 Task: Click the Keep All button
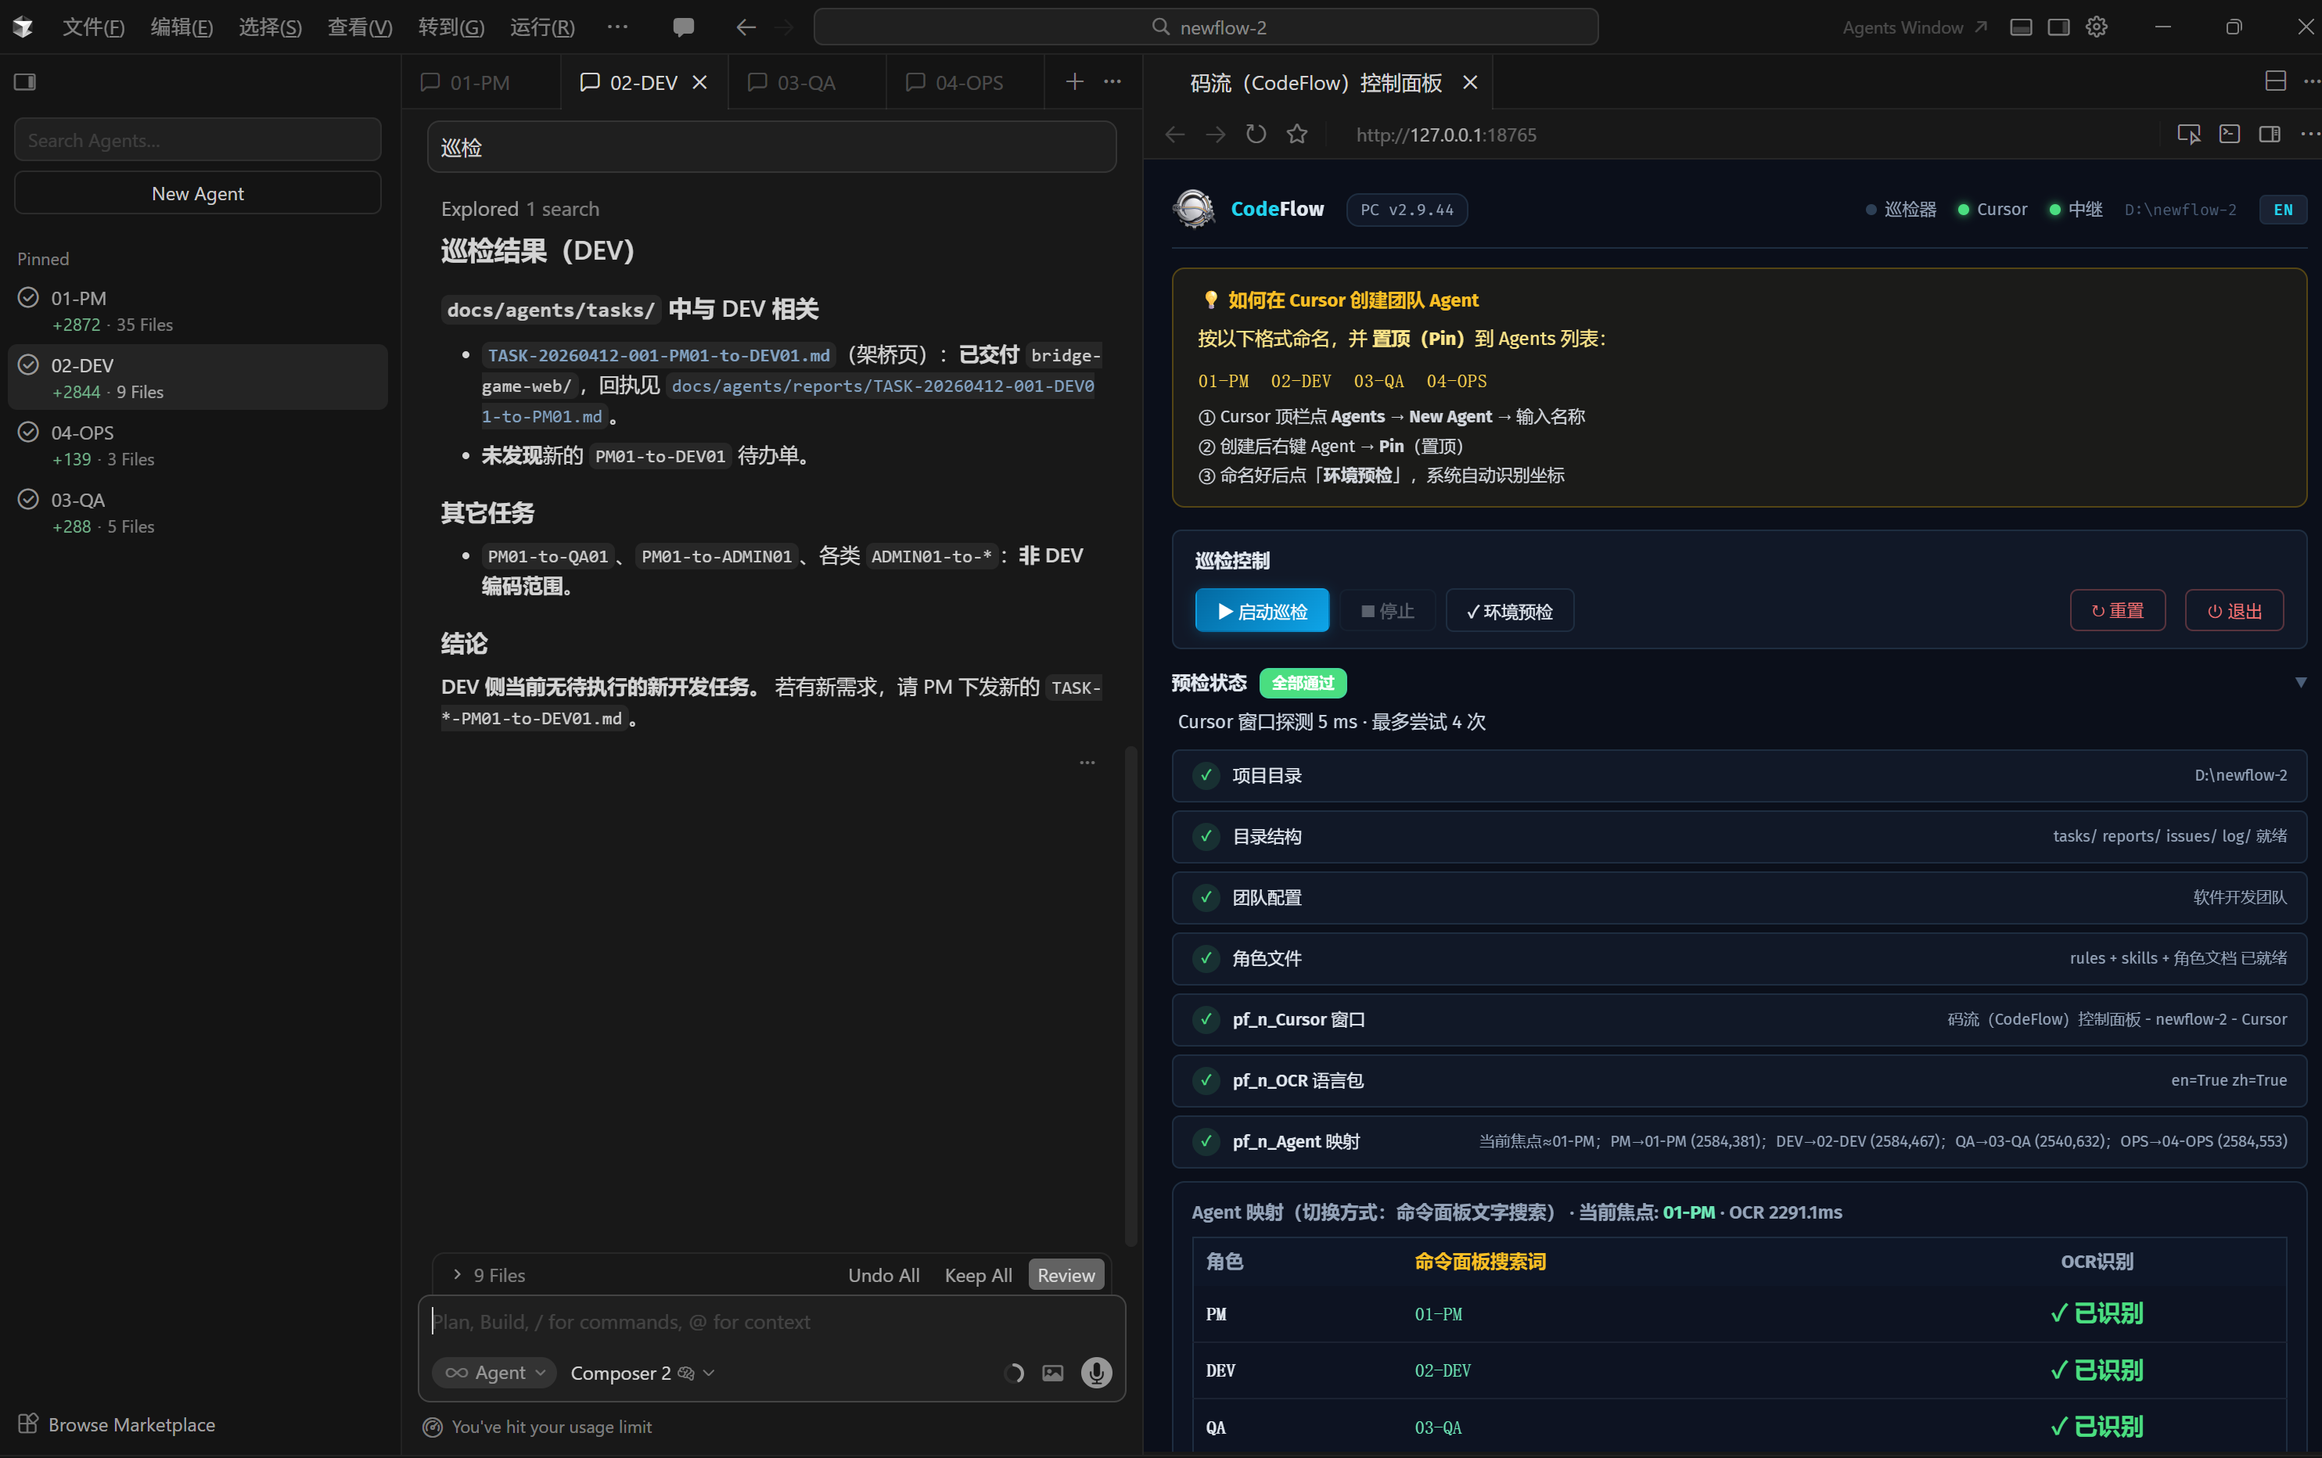click(978, 1275)
